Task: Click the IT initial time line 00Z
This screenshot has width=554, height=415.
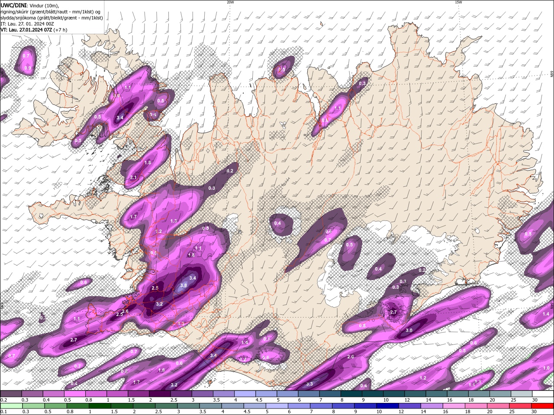Action: (x=27, y=24)
